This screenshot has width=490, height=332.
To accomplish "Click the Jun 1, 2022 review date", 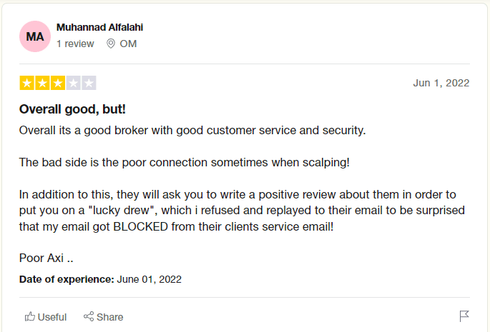I will click(x=441, y=83).
